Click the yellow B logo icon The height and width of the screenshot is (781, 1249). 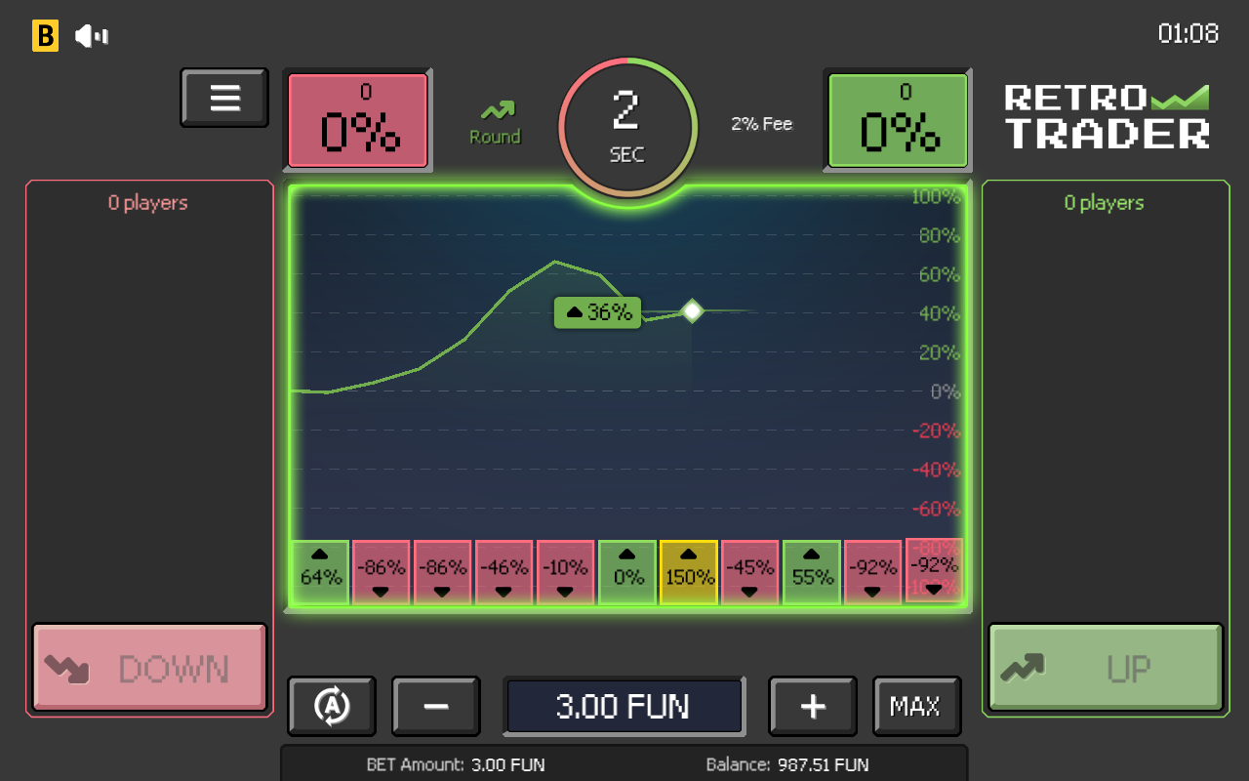pos(45,36)
